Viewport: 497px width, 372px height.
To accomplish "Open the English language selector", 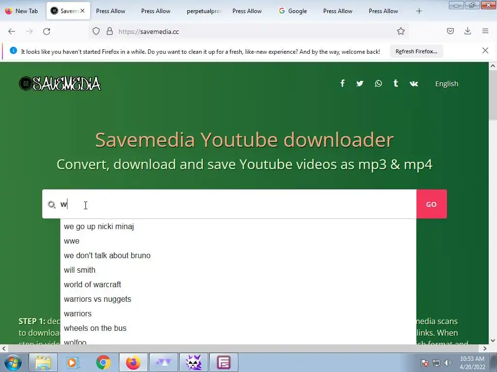I will (x=447, y=84).
